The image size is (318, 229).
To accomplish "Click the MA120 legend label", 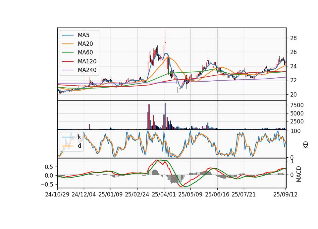I will click(87, 61).
